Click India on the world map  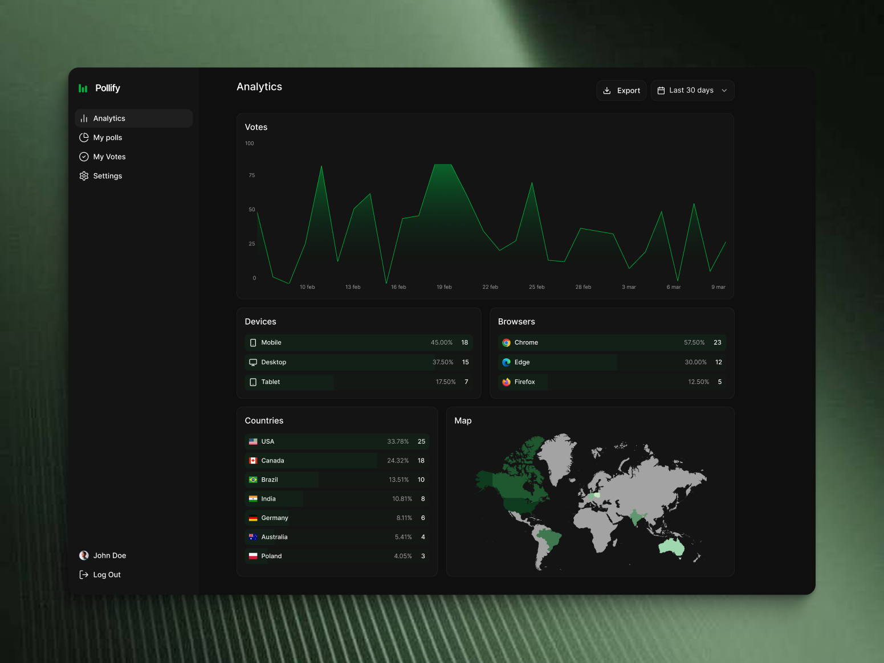[x=638, y=517]
